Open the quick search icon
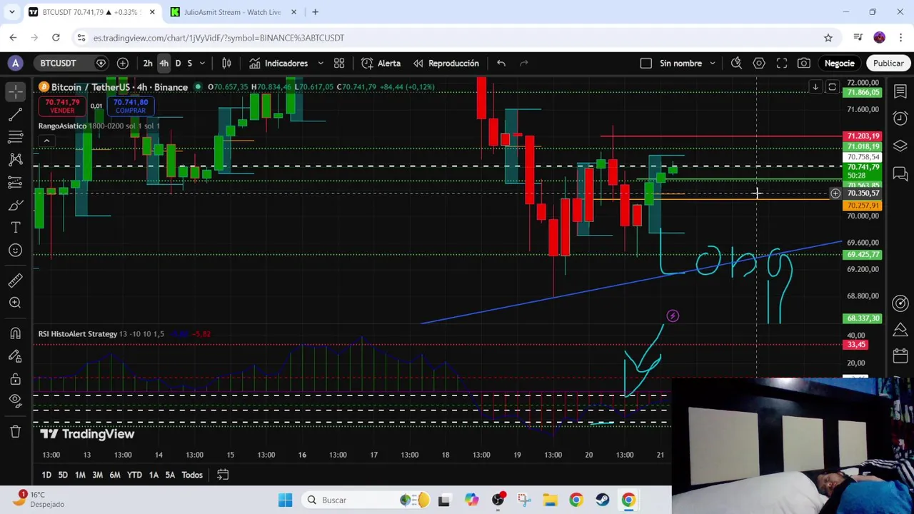The width and height of the screenshot is (914, 514). (x=736, y=63)
